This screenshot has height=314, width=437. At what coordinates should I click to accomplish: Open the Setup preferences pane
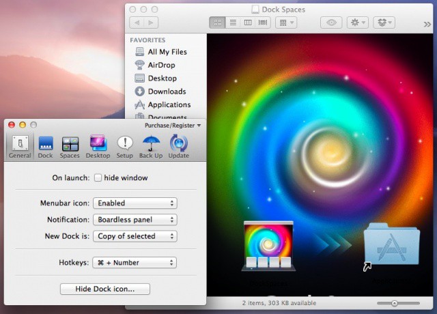124,147
